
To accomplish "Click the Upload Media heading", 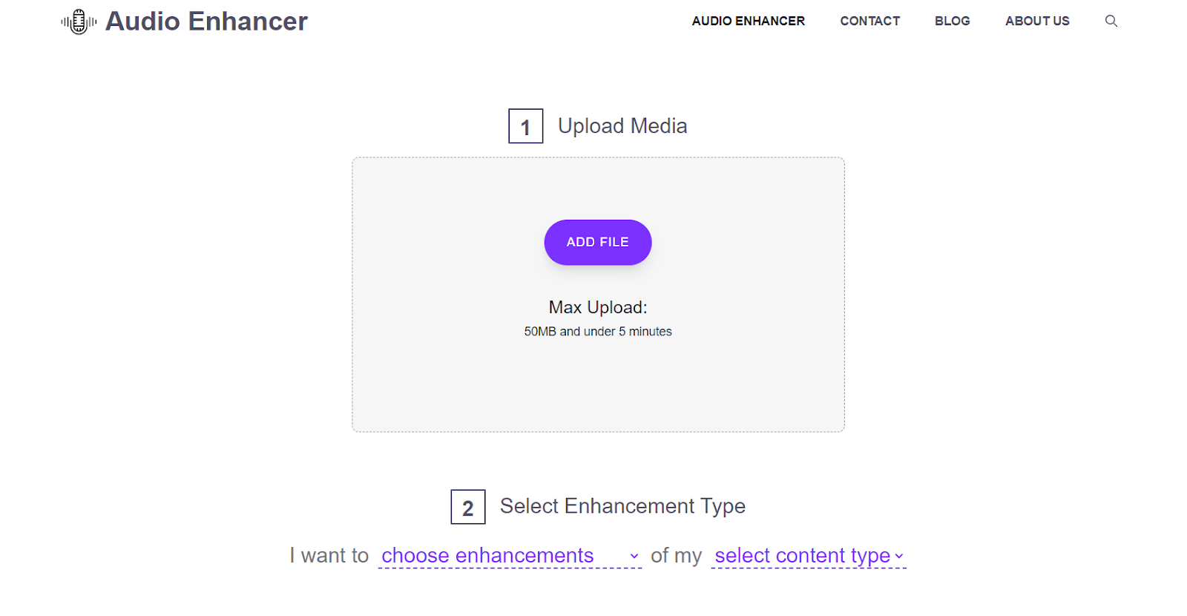I will click(x=622, y=126).
